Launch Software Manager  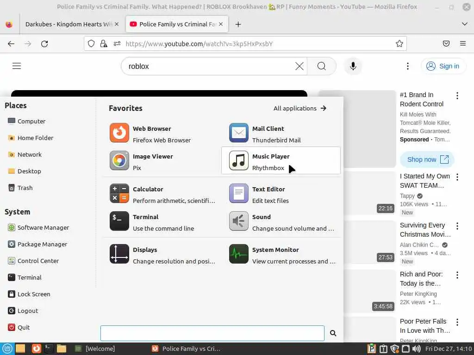(x=39, y=227)
